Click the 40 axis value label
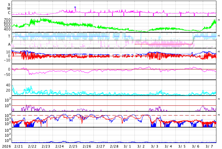The image size is (222, 149). tap(8, 85)
